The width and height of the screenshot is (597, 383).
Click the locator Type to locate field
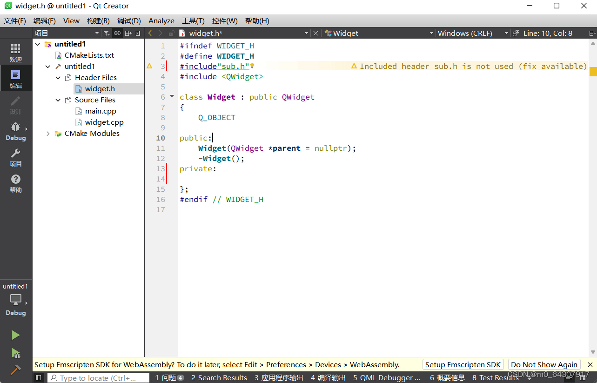click(98, 378)
